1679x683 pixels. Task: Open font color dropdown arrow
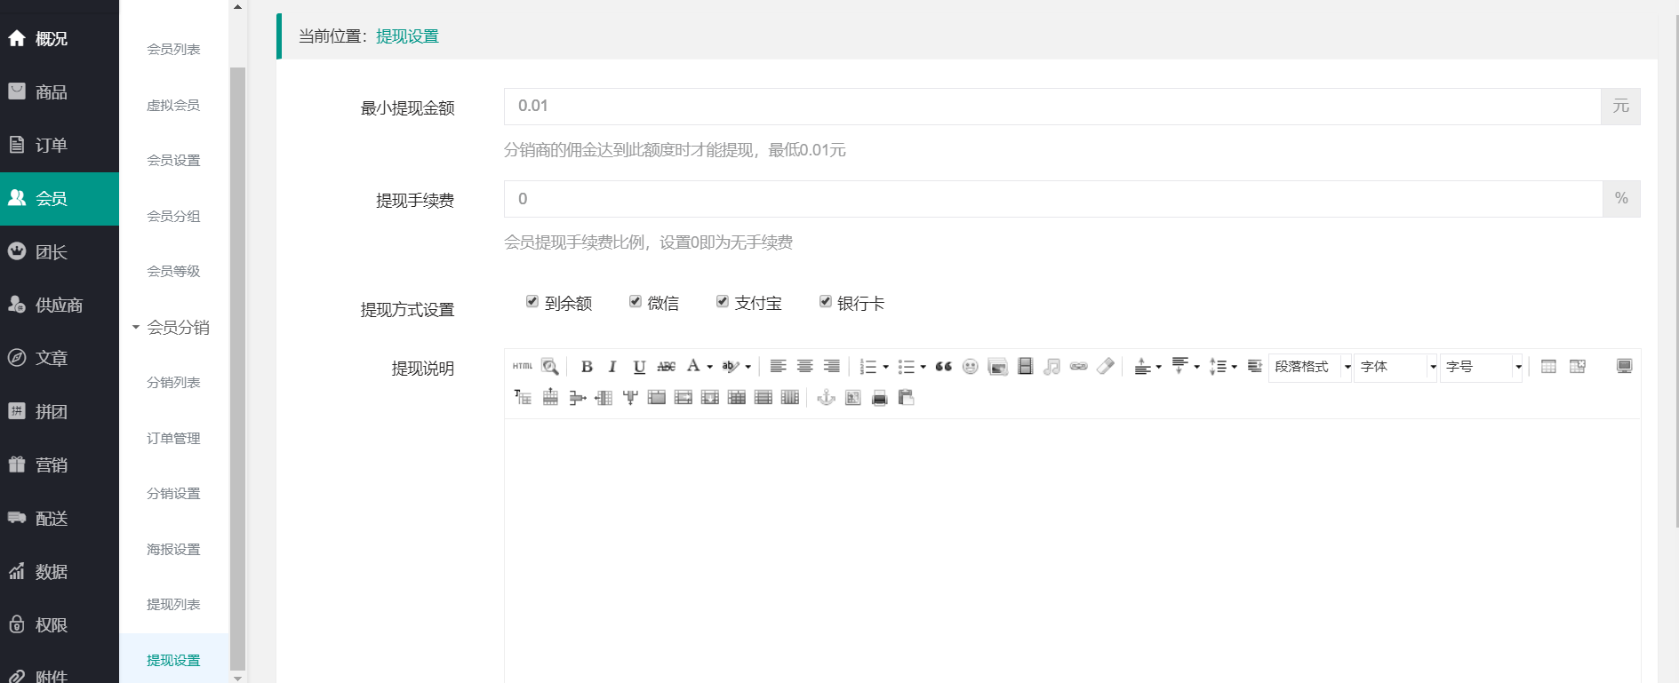(x=709, y=366)
